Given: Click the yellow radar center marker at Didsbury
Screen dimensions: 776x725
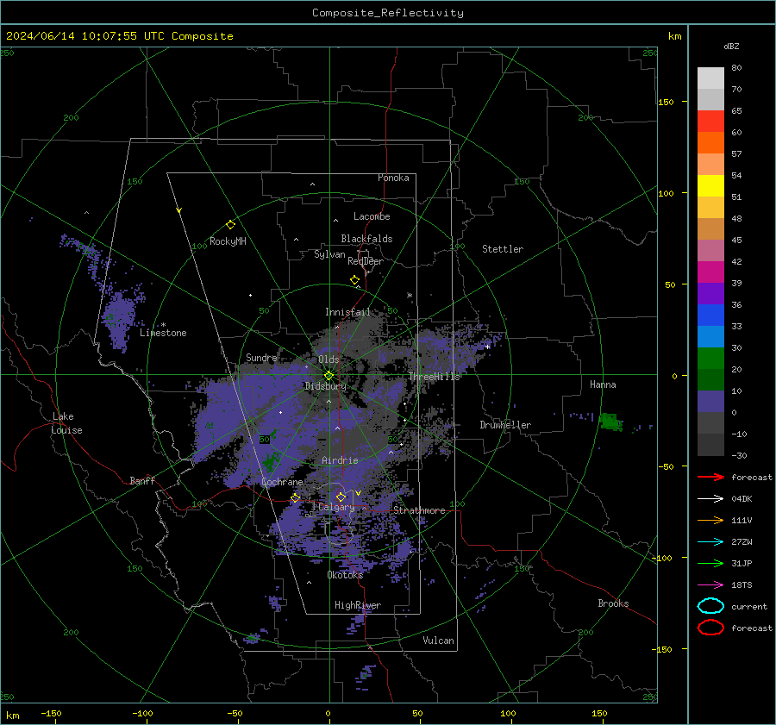Looking at the screenshot, I should [x=329, y=376].
